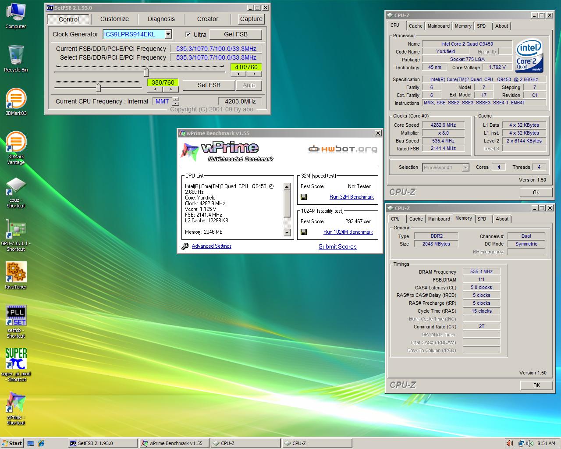Open the cpuz desktop shortcut

click(x=16, y=192)
